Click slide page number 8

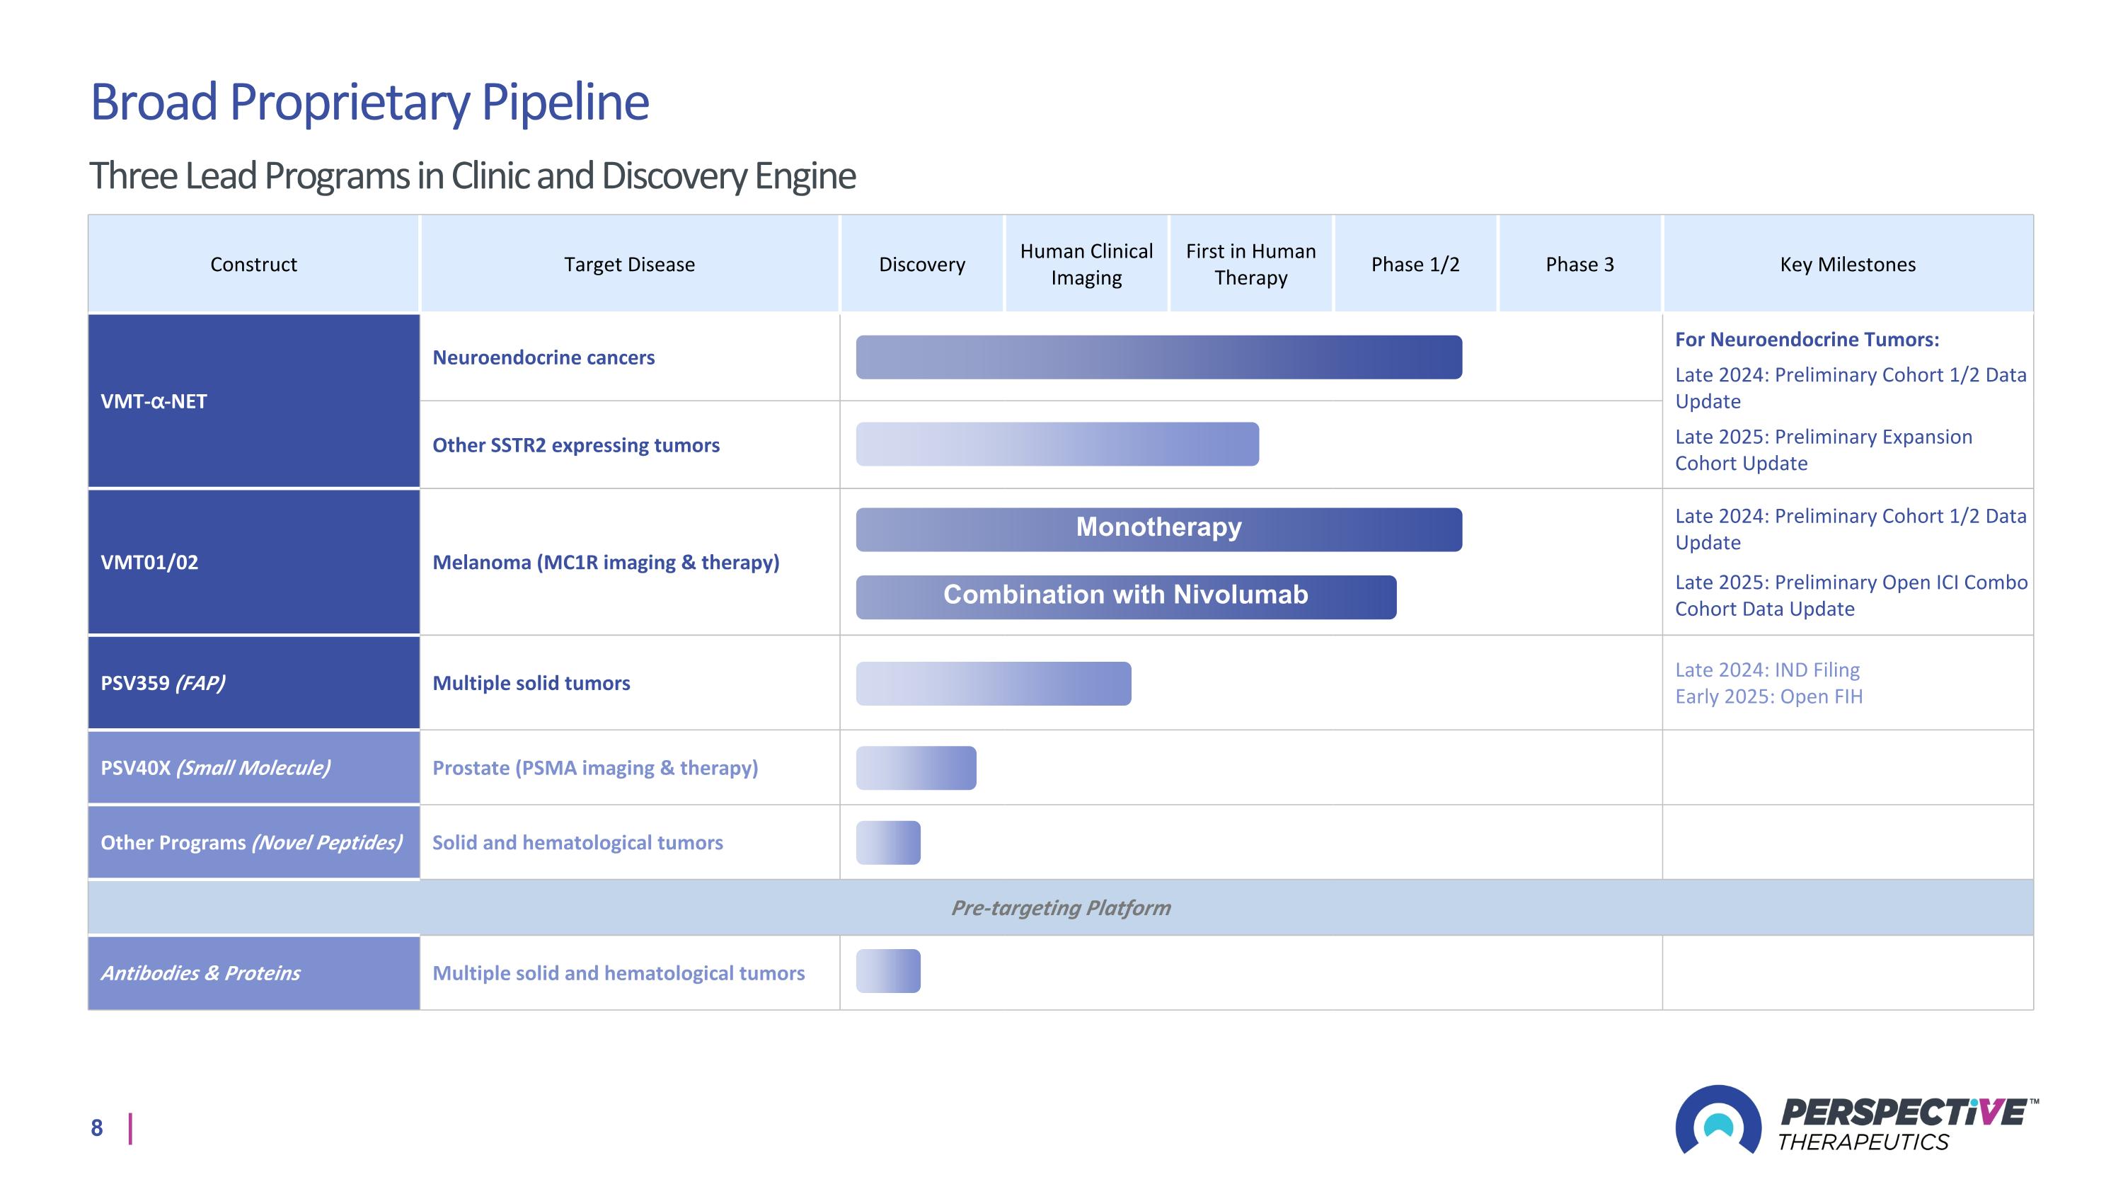coord(96,1128)
